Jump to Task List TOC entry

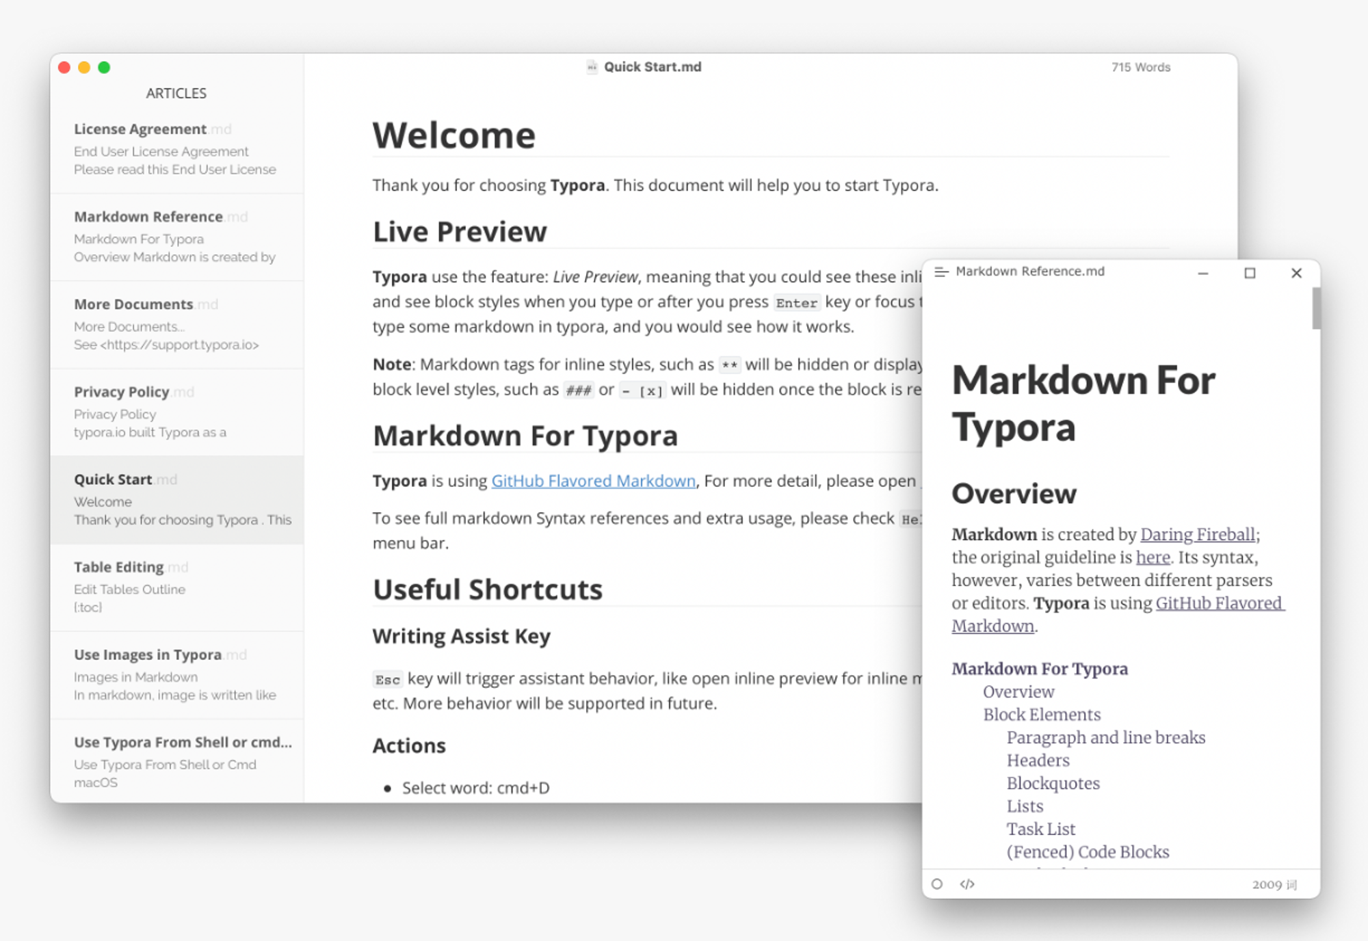click(x=1041, y=829)
